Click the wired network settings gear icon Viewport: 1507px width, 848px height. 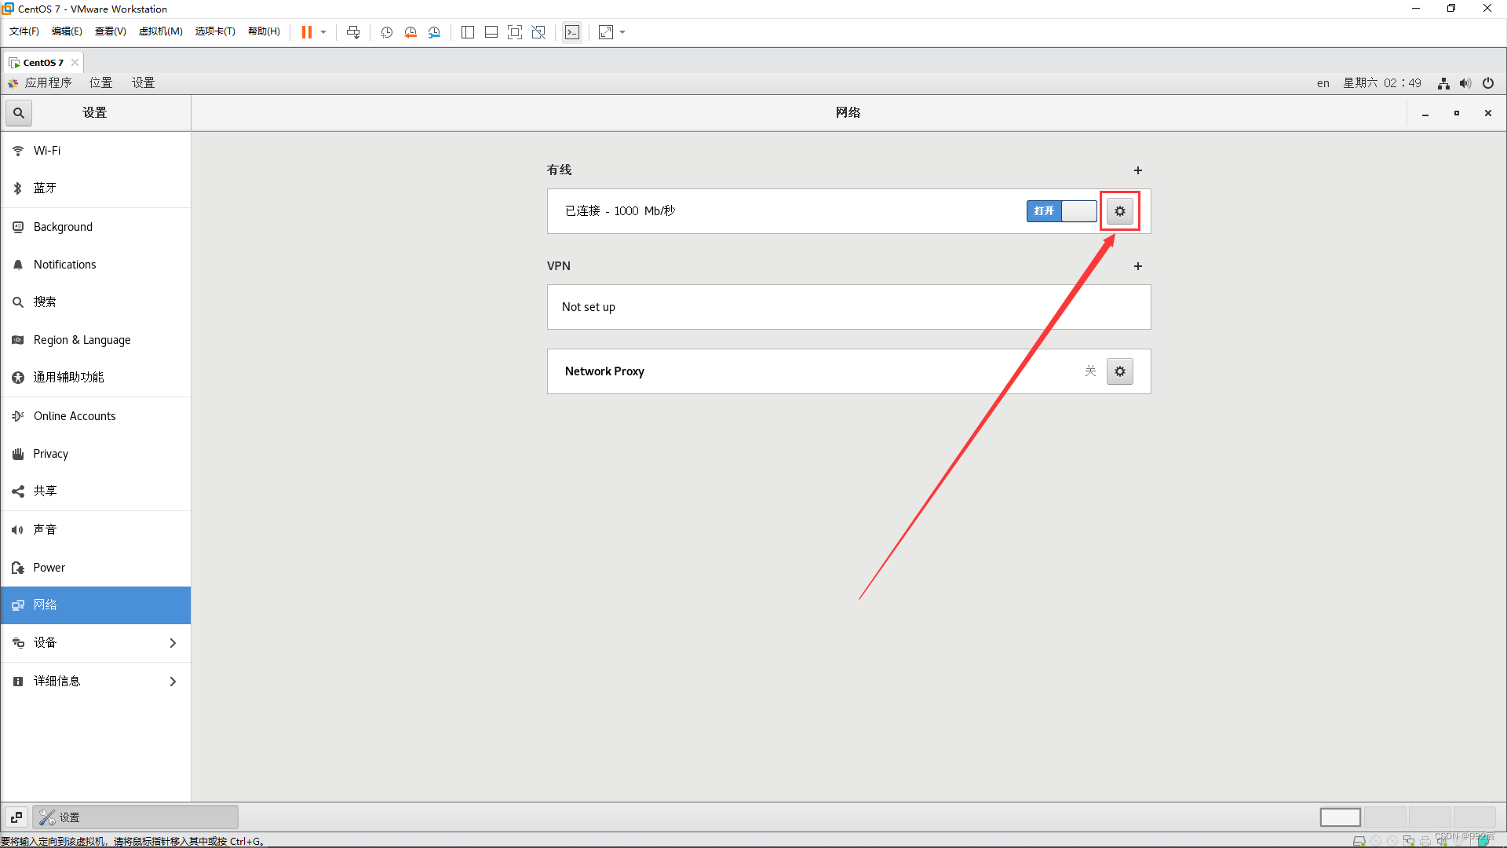coord(1120,211)
